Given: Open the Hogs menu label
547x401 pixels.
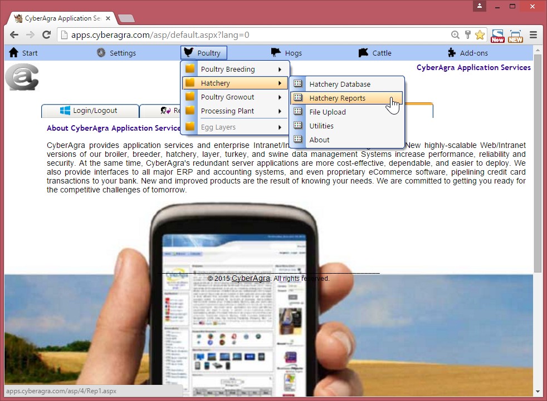Looking at the screenshot, I should 294,53.
